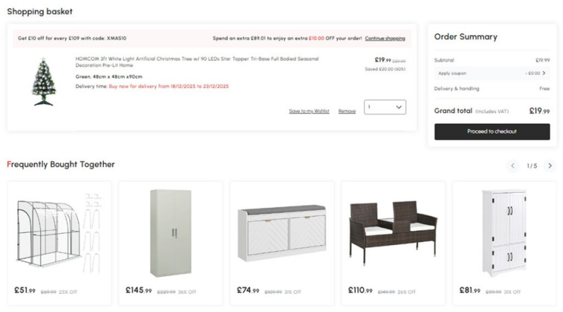
Task: Click the £145.99 cabinet price
Action: click(x=138, y=290)
